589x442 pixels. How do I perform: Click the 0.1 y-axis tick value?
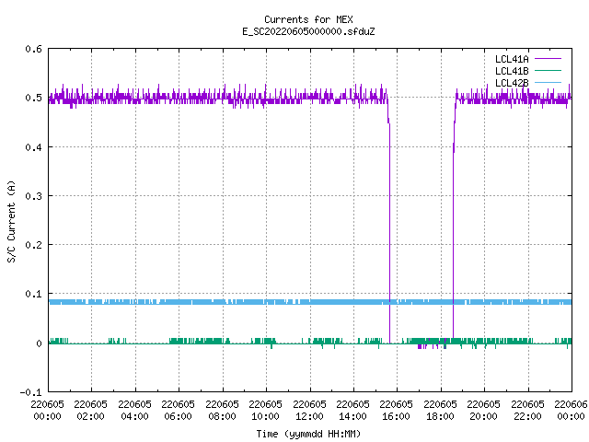pyautogui.click(x=33, y=294)
